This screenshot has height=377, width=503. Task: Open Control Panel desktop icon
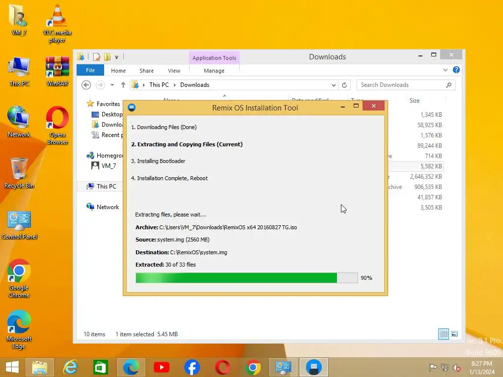pyautogui.click(x=19, y=225)
